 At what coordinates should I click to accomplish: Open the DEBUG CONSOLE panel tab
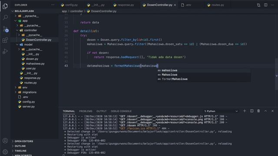pyautogui.click(x=121, y=111)
